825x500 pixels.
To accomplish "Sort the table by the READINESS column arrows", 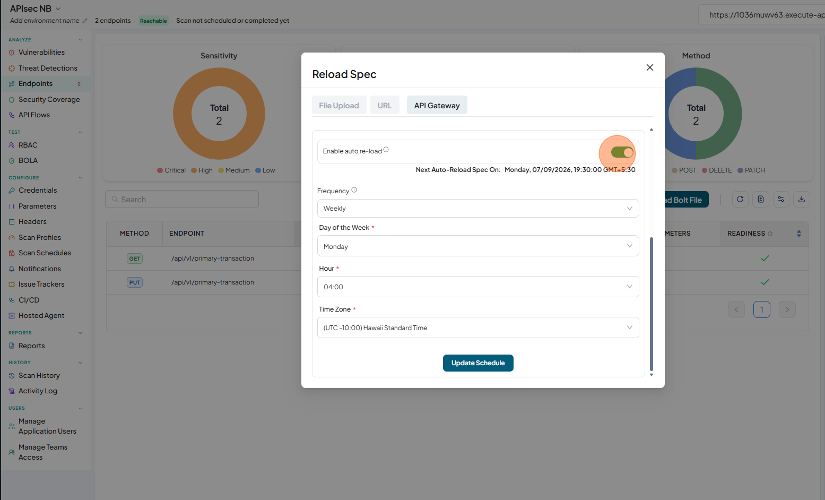I will click(799, 234).
